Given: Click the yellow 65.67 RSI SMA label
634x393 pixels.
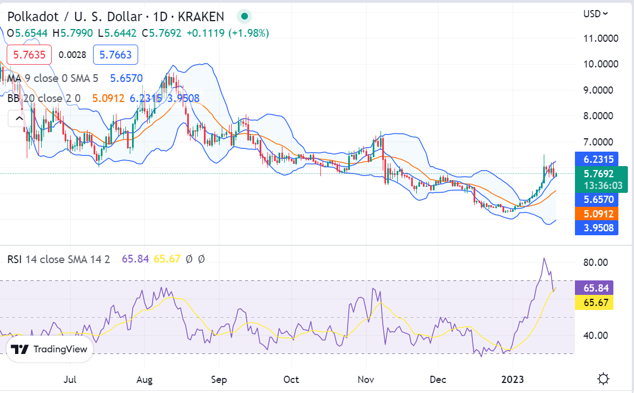Looking at the screenshot, I should [594, 302].
